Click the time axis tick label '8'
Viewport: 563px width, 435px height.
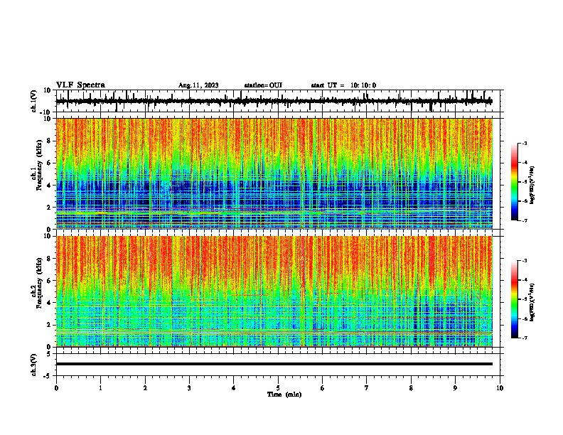click(x=411, y=388)
